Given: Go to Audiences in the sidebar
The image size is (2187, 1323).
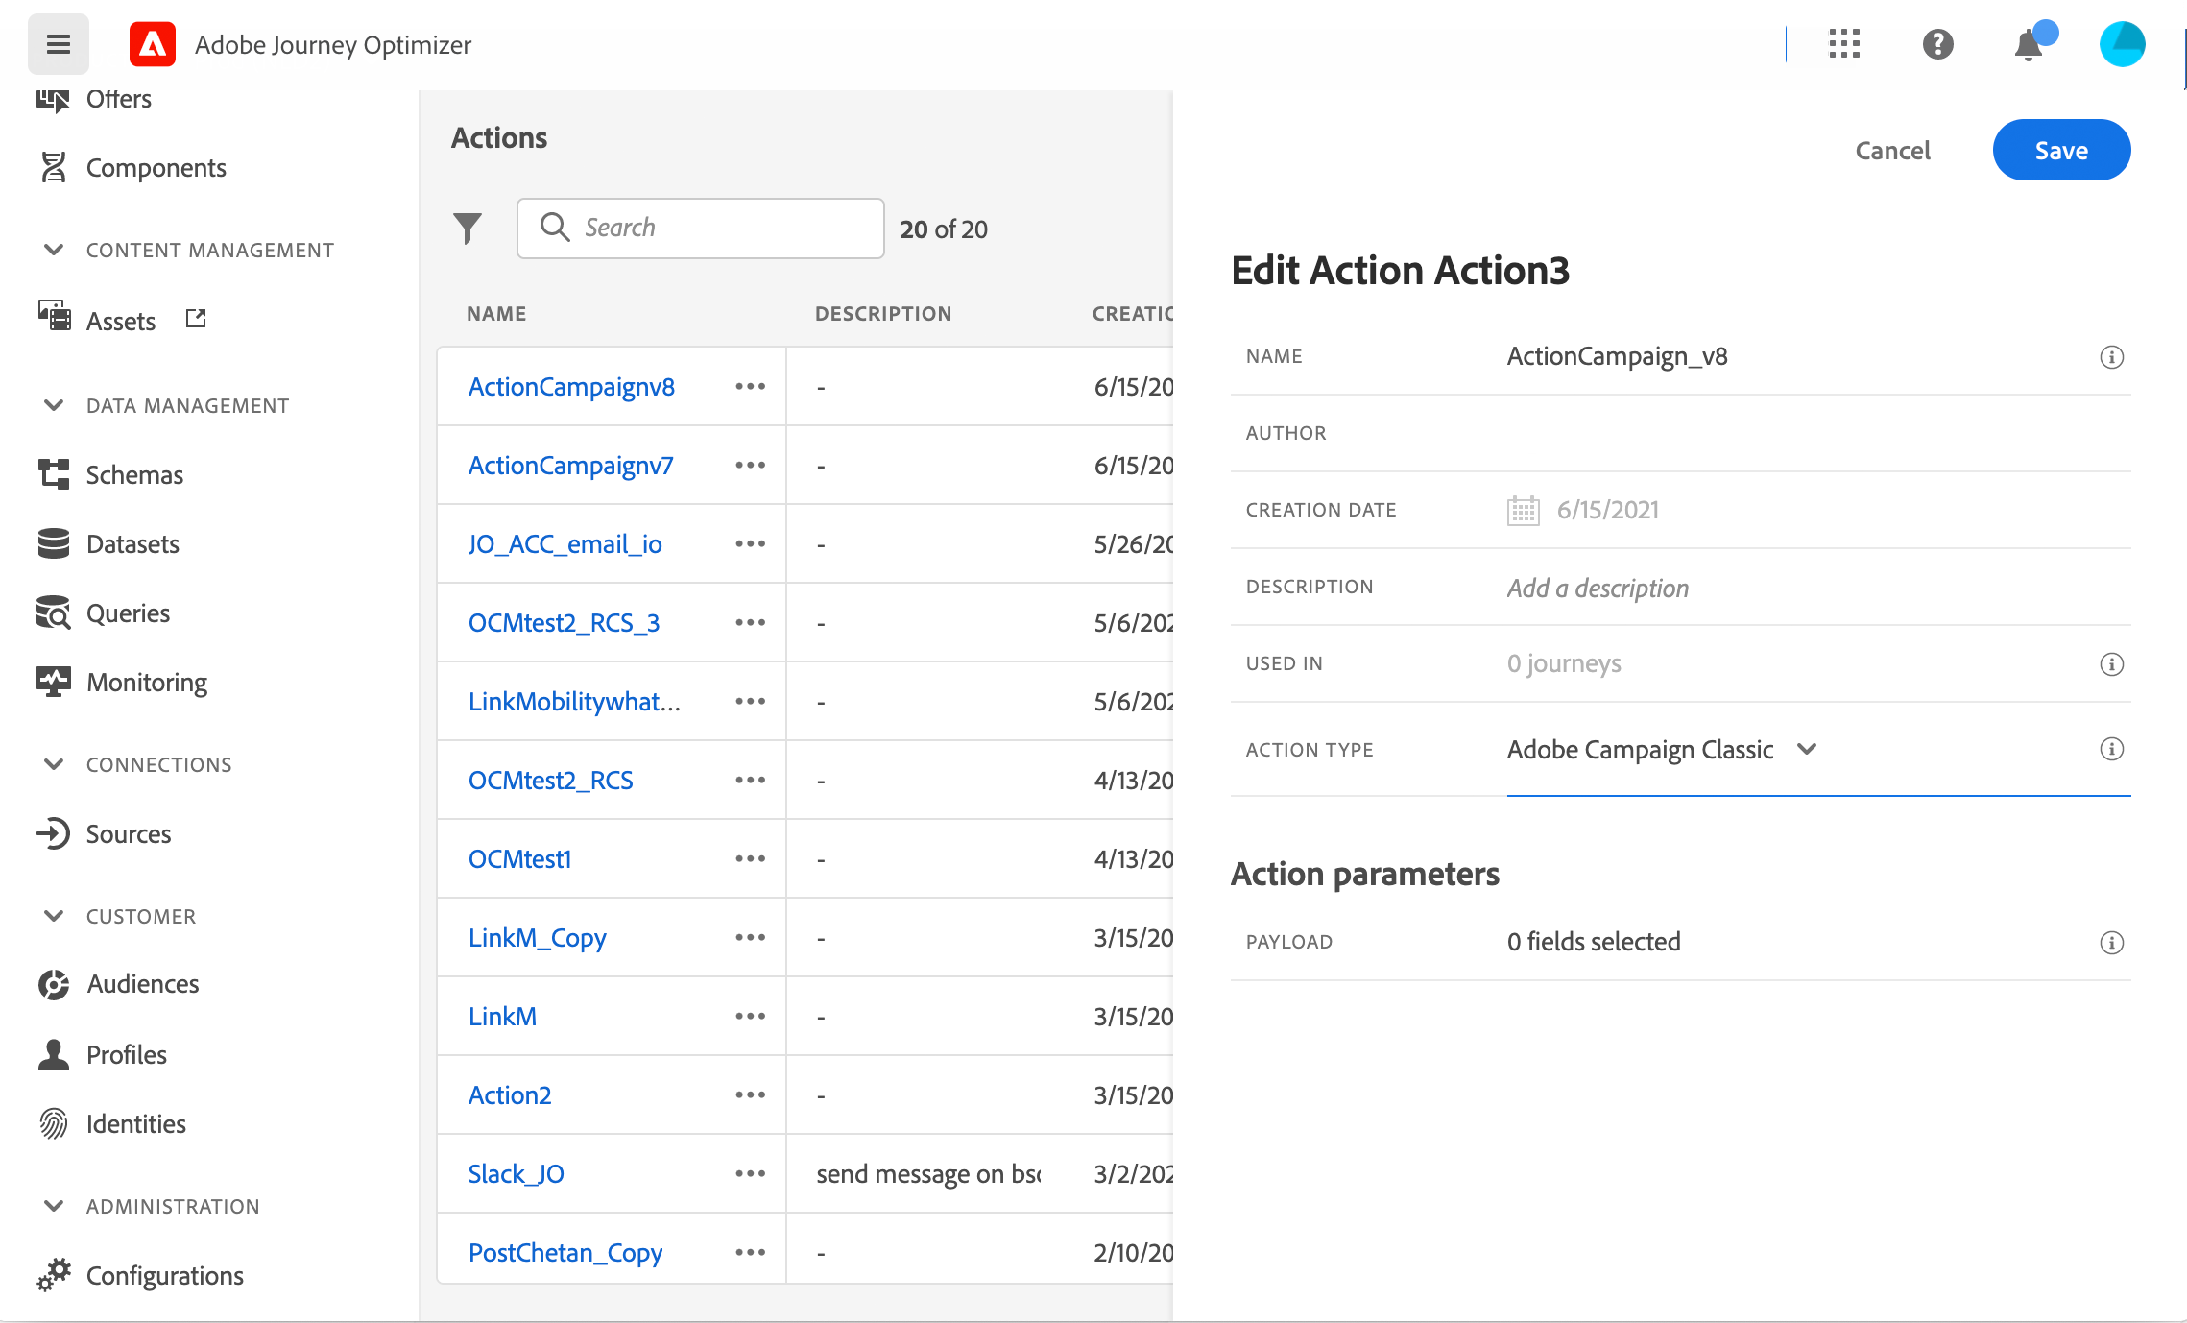Looking at the screenshot, I should (142, 984).
